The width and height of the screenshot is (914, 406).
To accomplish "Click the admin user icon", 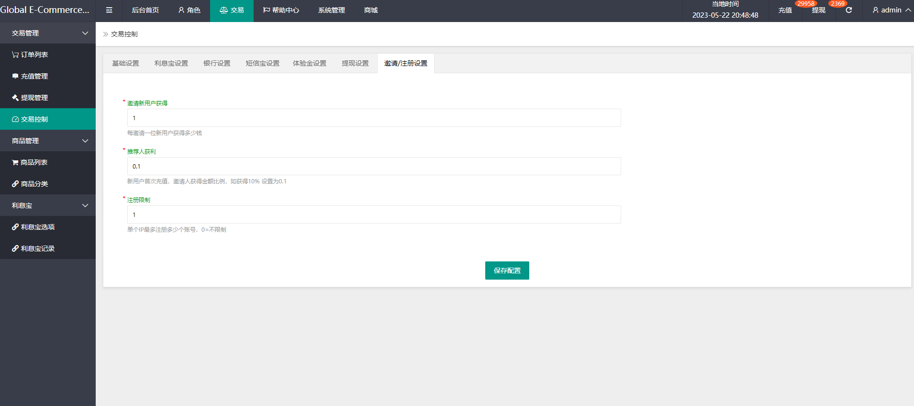I will (x=876, y=10).
